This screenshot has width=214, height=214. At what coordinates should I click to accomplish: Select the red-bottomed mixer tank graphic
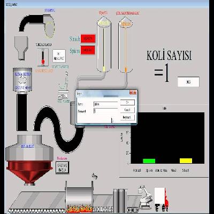click(29, 160)
